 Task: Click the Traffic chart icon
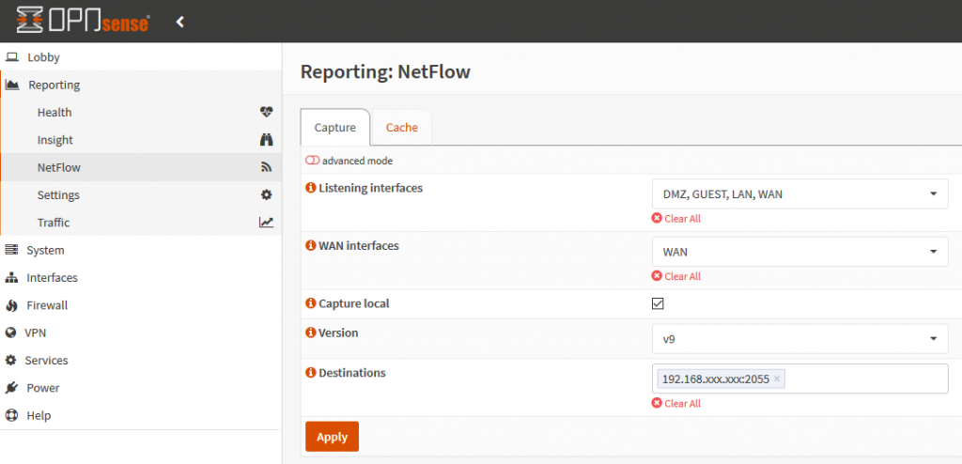coord(266,223)
